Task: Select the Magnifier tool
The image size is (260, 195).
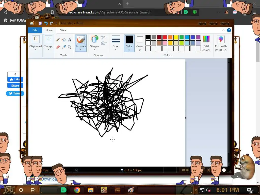Action: pyautogui.click(x=70, y=47)
